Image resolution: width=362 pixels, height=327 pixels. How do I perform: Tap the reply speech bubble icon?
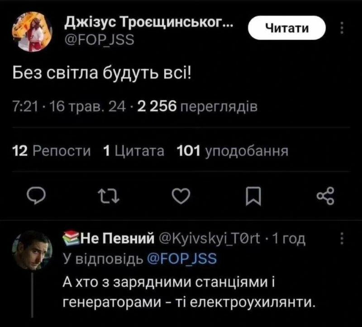[36, 196]
